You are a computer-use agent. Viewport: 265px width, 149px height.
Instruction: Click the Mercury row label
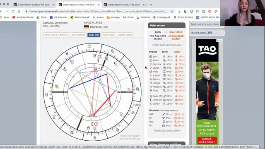pos(157,64)
